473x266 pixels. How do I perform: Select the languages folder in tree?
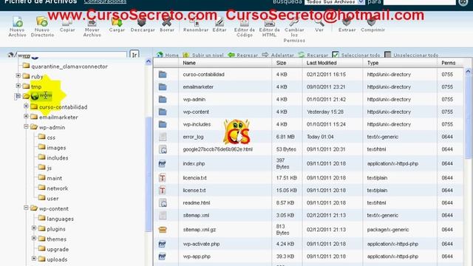[61, 219]
